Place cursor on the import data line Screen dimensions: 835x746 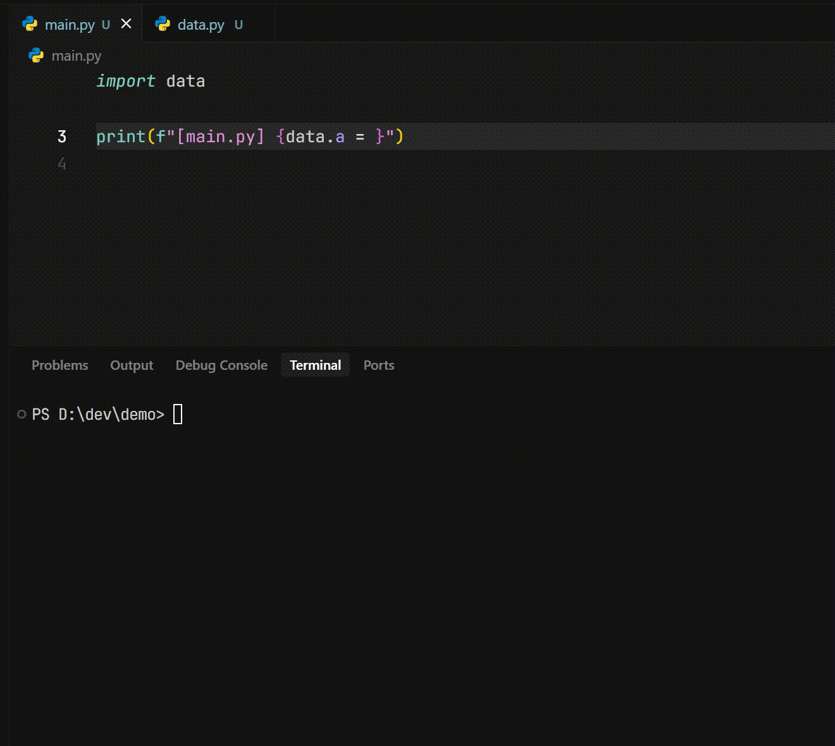click(152, 81)
